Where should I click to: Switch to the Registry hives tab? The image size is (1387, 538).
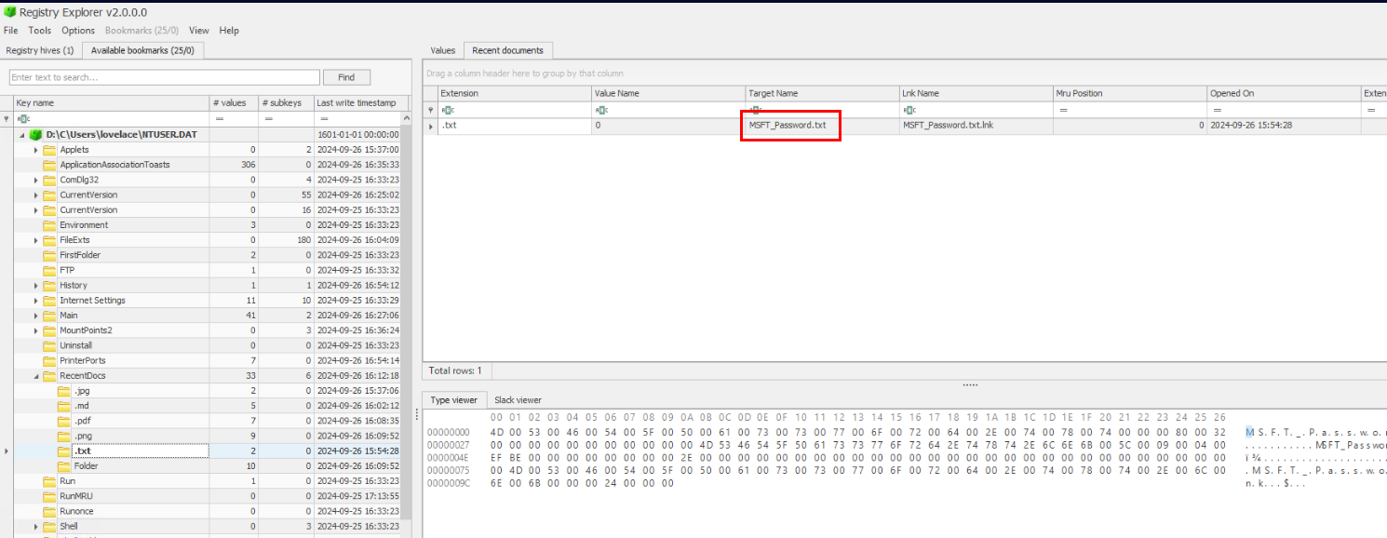point(40,50)
